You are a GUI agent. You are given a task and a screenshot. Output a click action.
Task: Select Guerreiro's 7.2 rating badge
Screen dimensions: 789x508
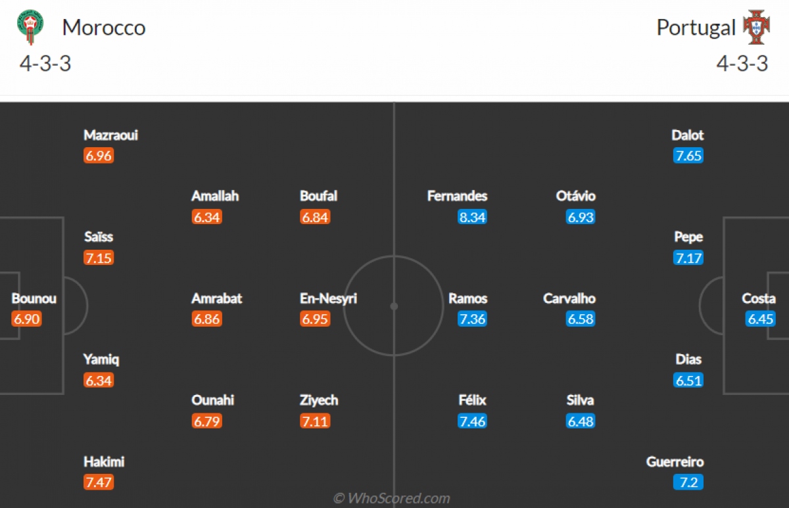click(688, 482)
